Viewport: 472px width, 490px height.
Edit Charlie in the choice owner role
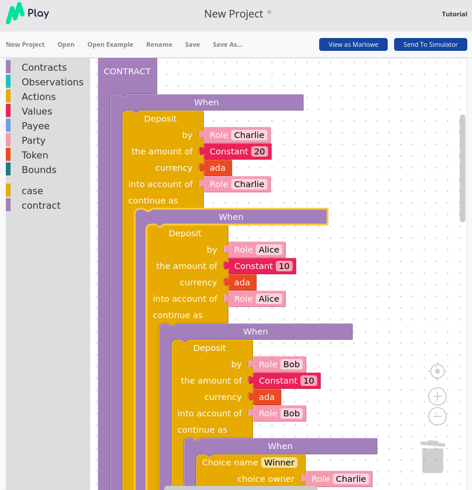click(x=351, y=479)
